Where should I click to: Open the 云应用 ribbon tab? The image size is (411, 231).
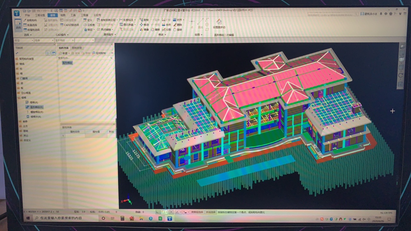[x=97, y=15]
